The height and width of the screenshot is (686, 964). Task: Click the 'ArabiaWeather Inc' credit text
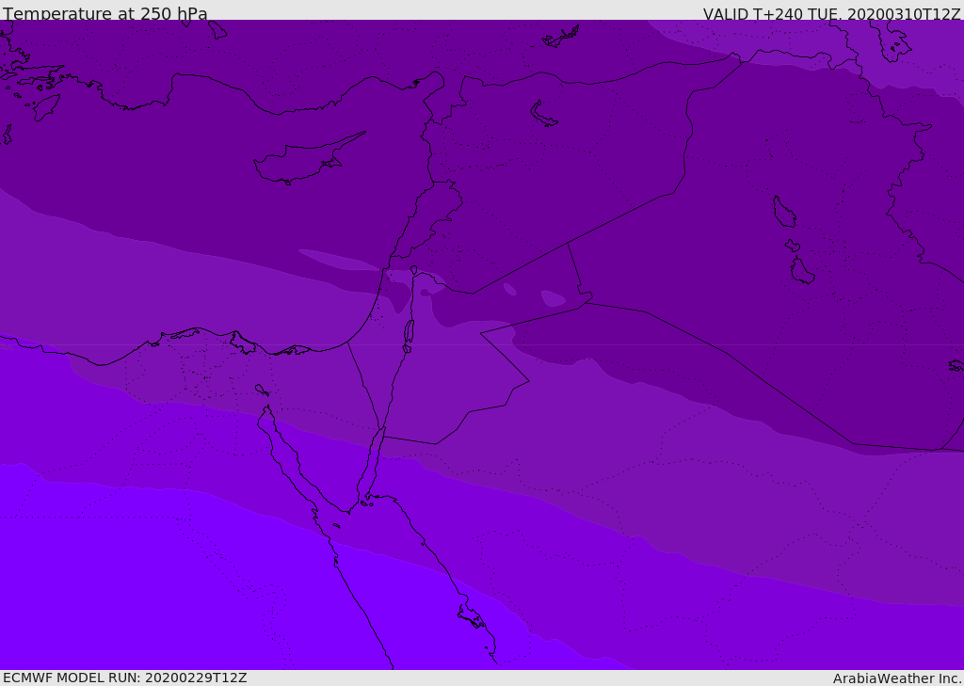[x=896, y=678]
